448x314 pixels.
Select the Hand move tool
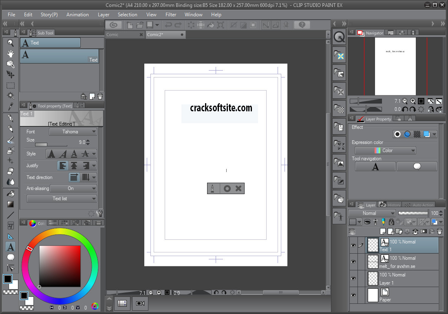point(11,53)
